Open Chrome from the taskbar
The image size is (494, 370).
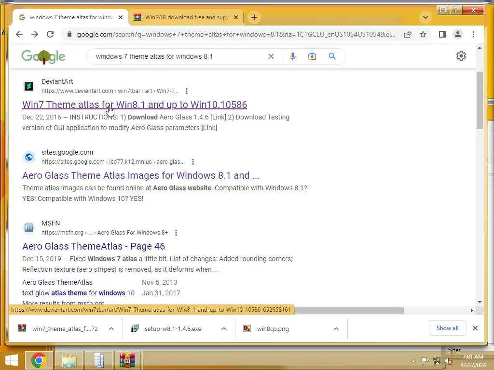click(x=39, y=360)
